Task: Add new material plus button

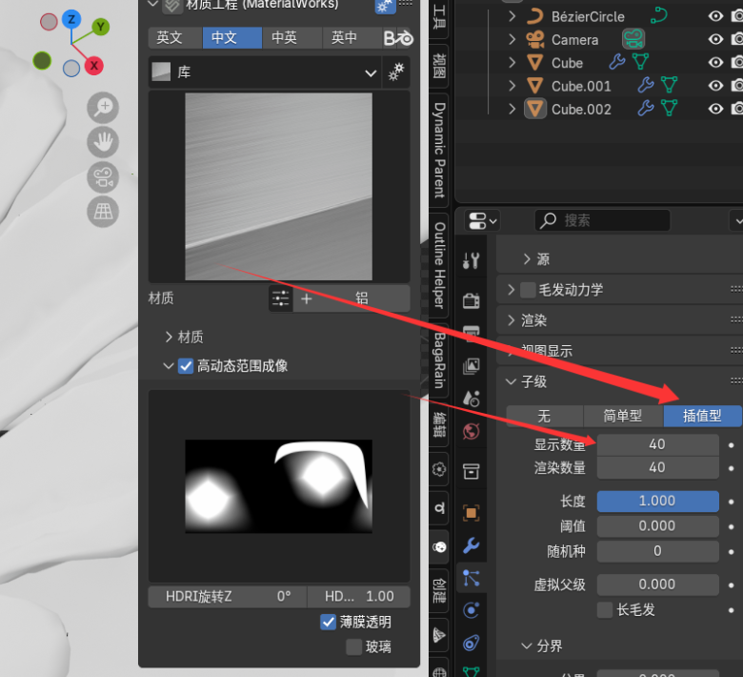Action: (306, 298)
